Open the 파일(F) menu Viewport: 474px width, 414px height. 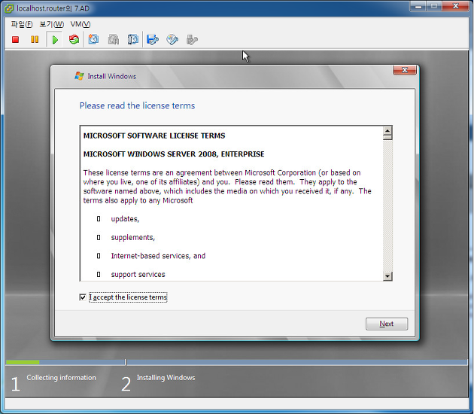[22, 24]
